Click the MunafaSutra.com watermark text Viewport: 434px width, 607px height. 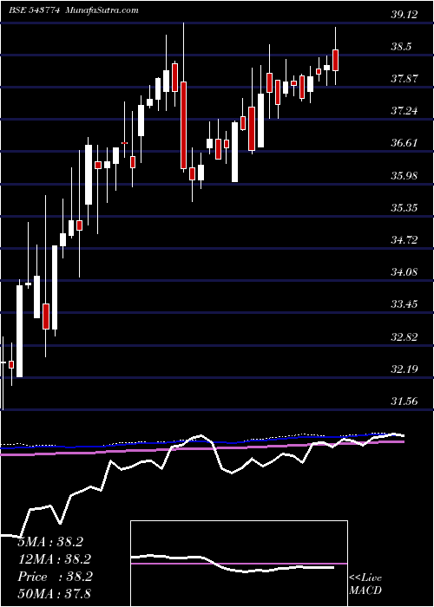102,10
